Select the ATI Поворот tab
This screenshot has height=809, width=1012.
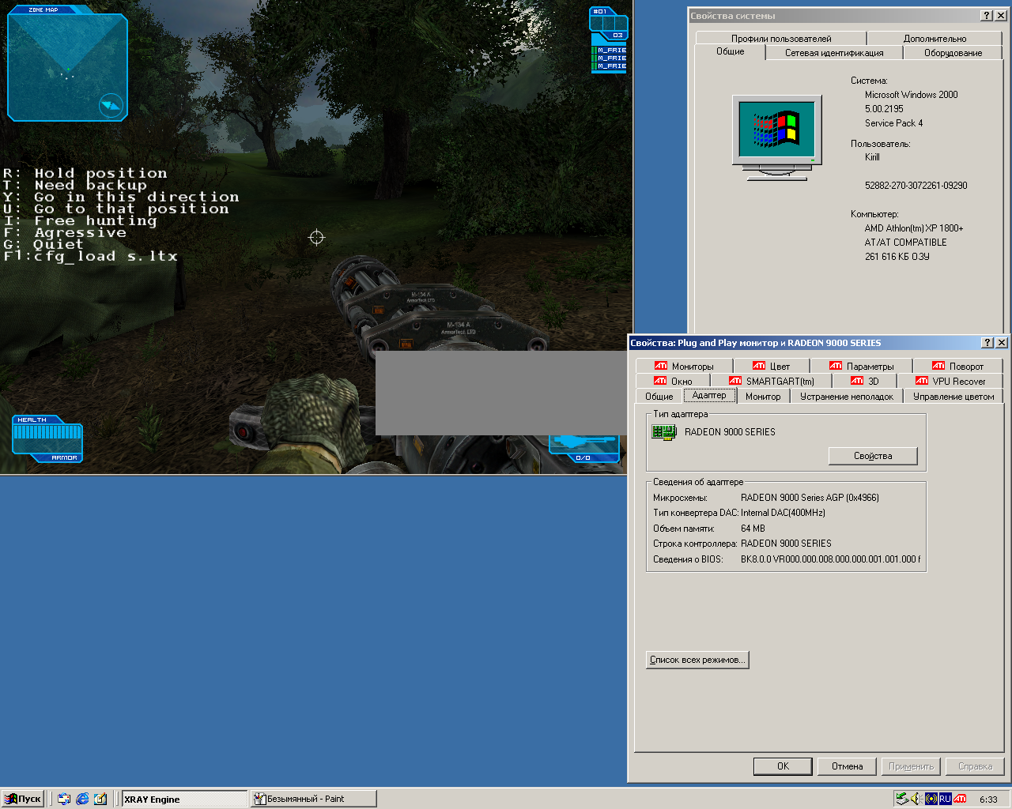(957, 366)
